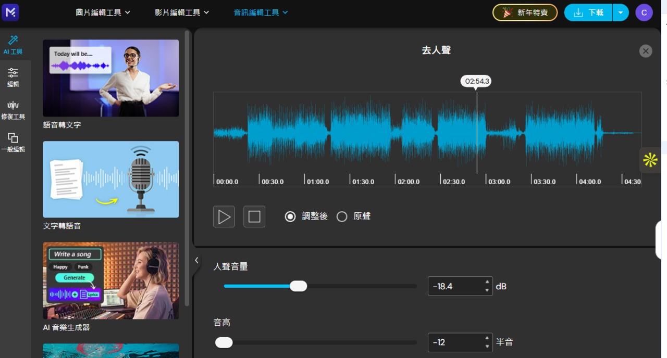Viewport: 667px width, 358px height.
Task: Open the 語音轉文字 tool thumbnail
Action: point(110,78)
